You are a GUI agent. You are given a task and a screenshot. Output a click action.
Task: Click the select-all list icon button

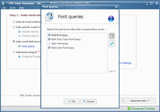pos(112,36)
